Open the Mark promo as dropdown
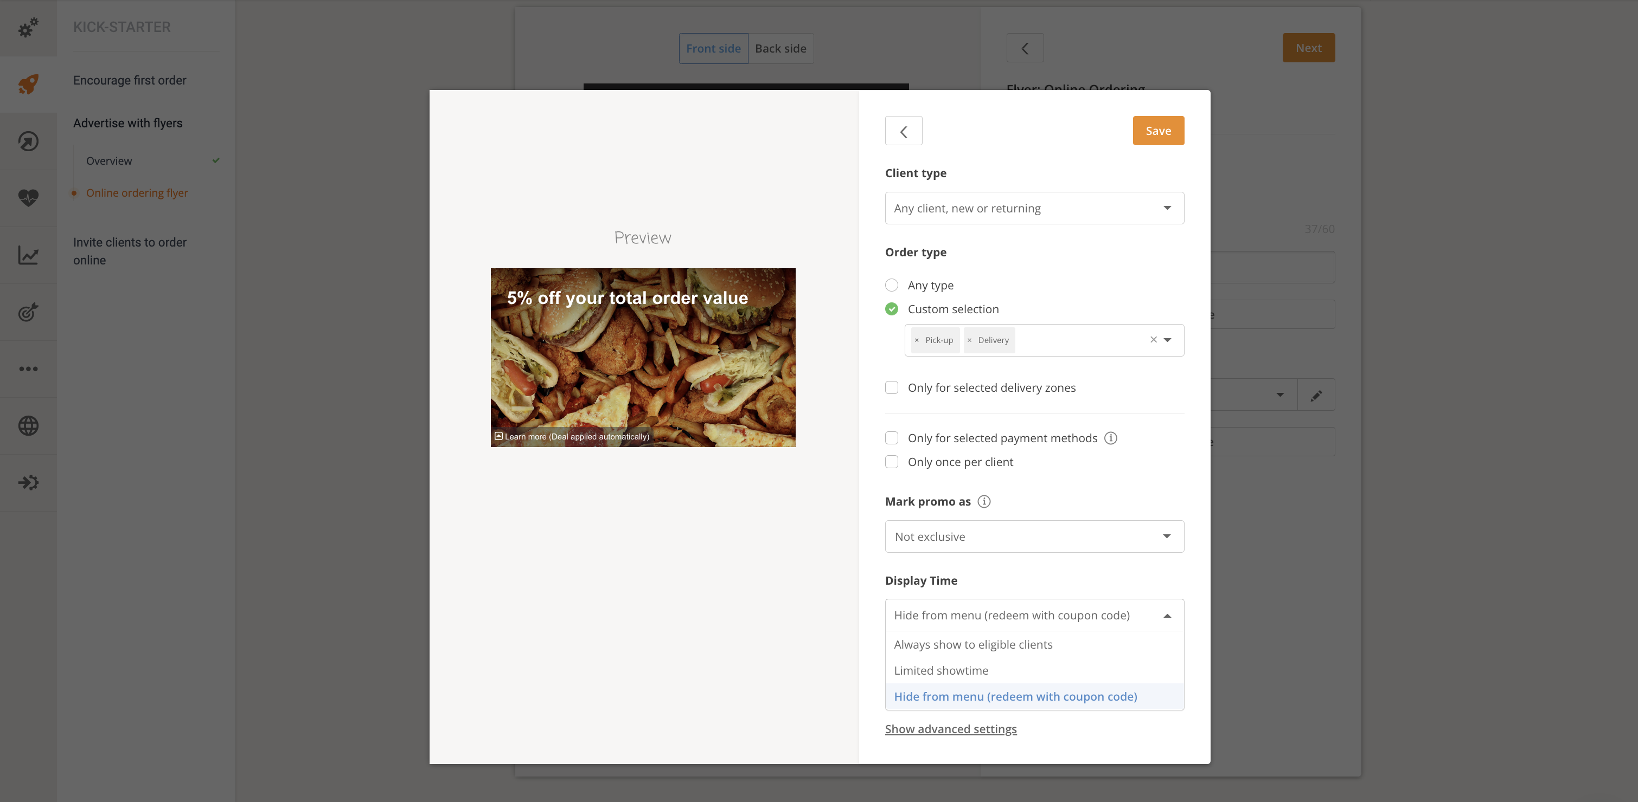The width and height of the screenshot is (1638, 802). tap(1034, 536)
